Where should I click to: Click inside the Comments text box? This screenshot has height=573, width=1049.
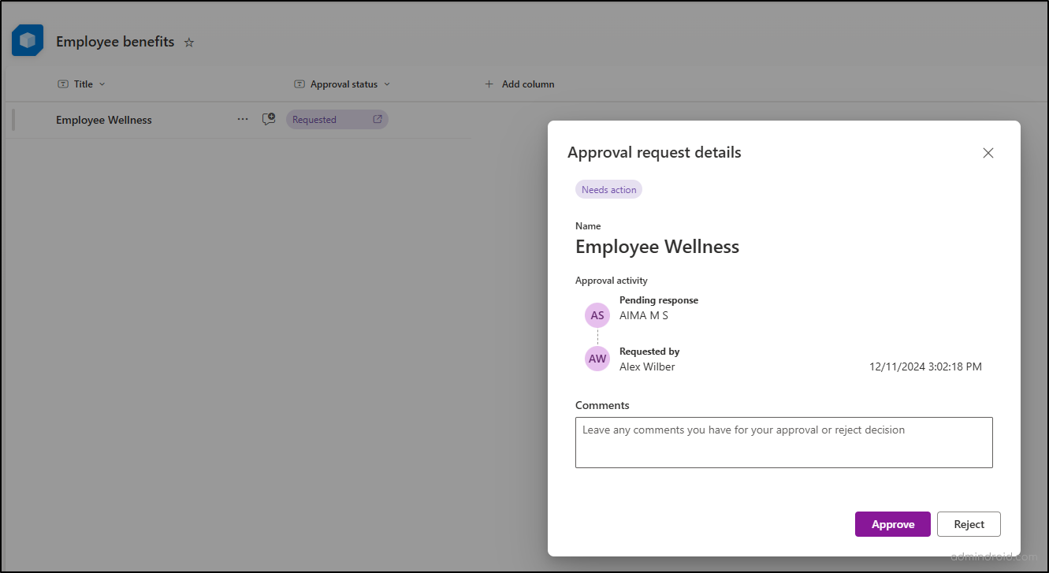(783, 441)
